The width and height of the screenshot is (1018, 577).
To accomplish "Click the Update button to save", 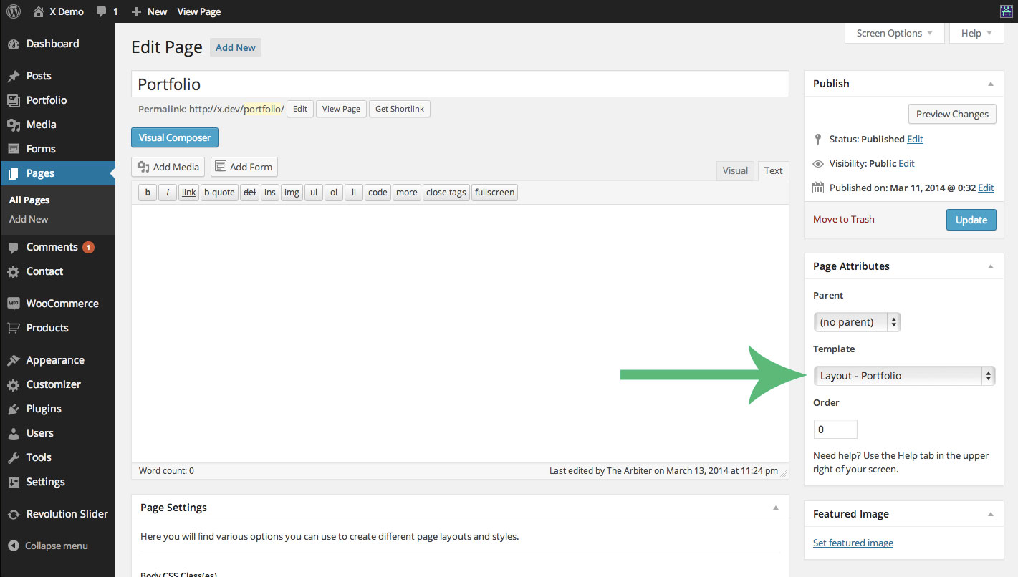I will coord(971,220).
